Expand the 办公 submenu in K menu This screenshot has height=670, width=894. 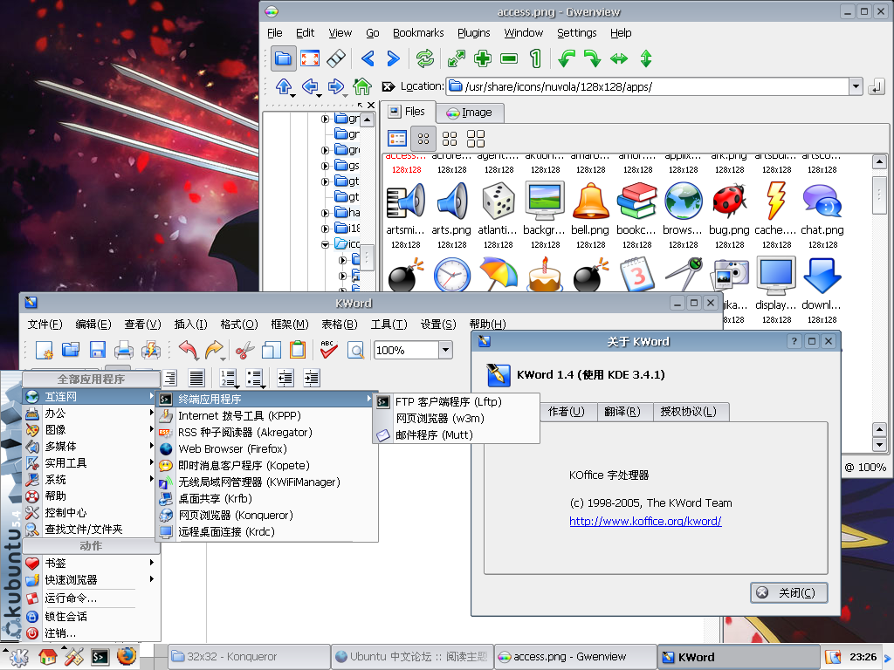[90, 413]
